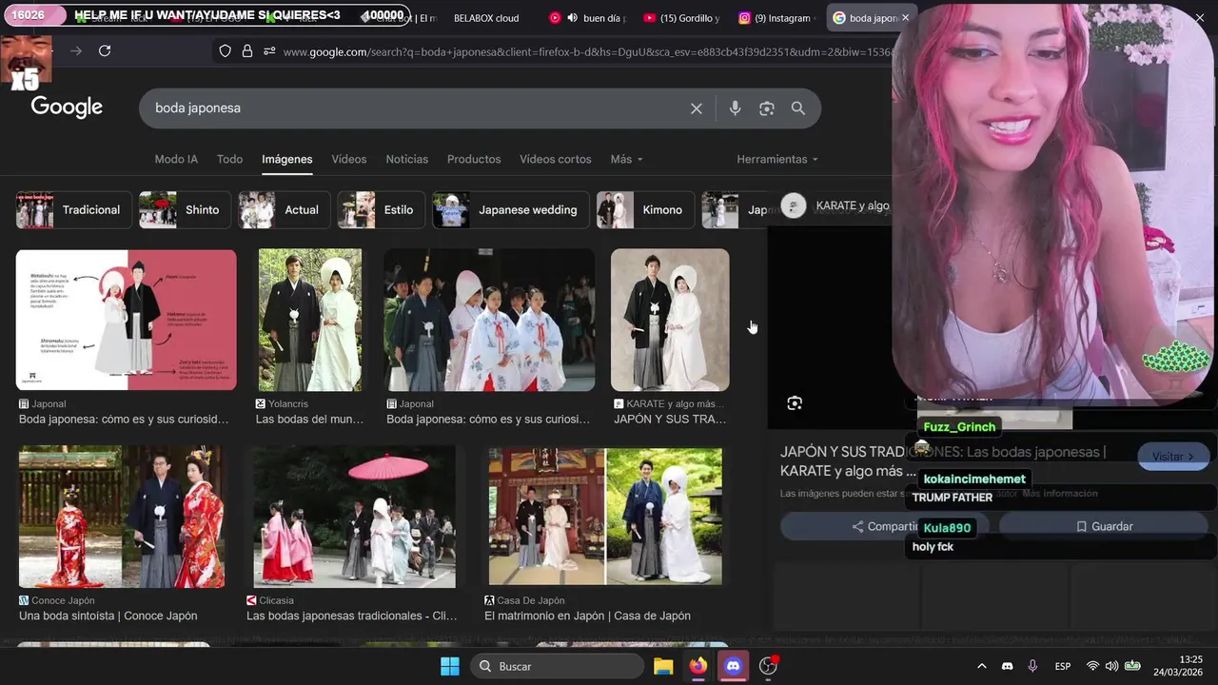Switch to the Gordillo YouTube browser tab
Image resolution: width=1218 pixels, height=685 pixels.
(x=681, y=18)
